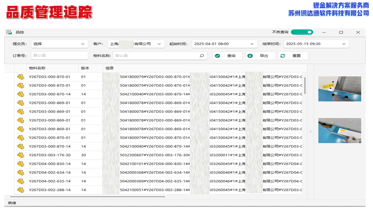Screen dimensions: 373x210
Task: Open the 结束时间 date picker dropdown
Action: click(316, 44)
